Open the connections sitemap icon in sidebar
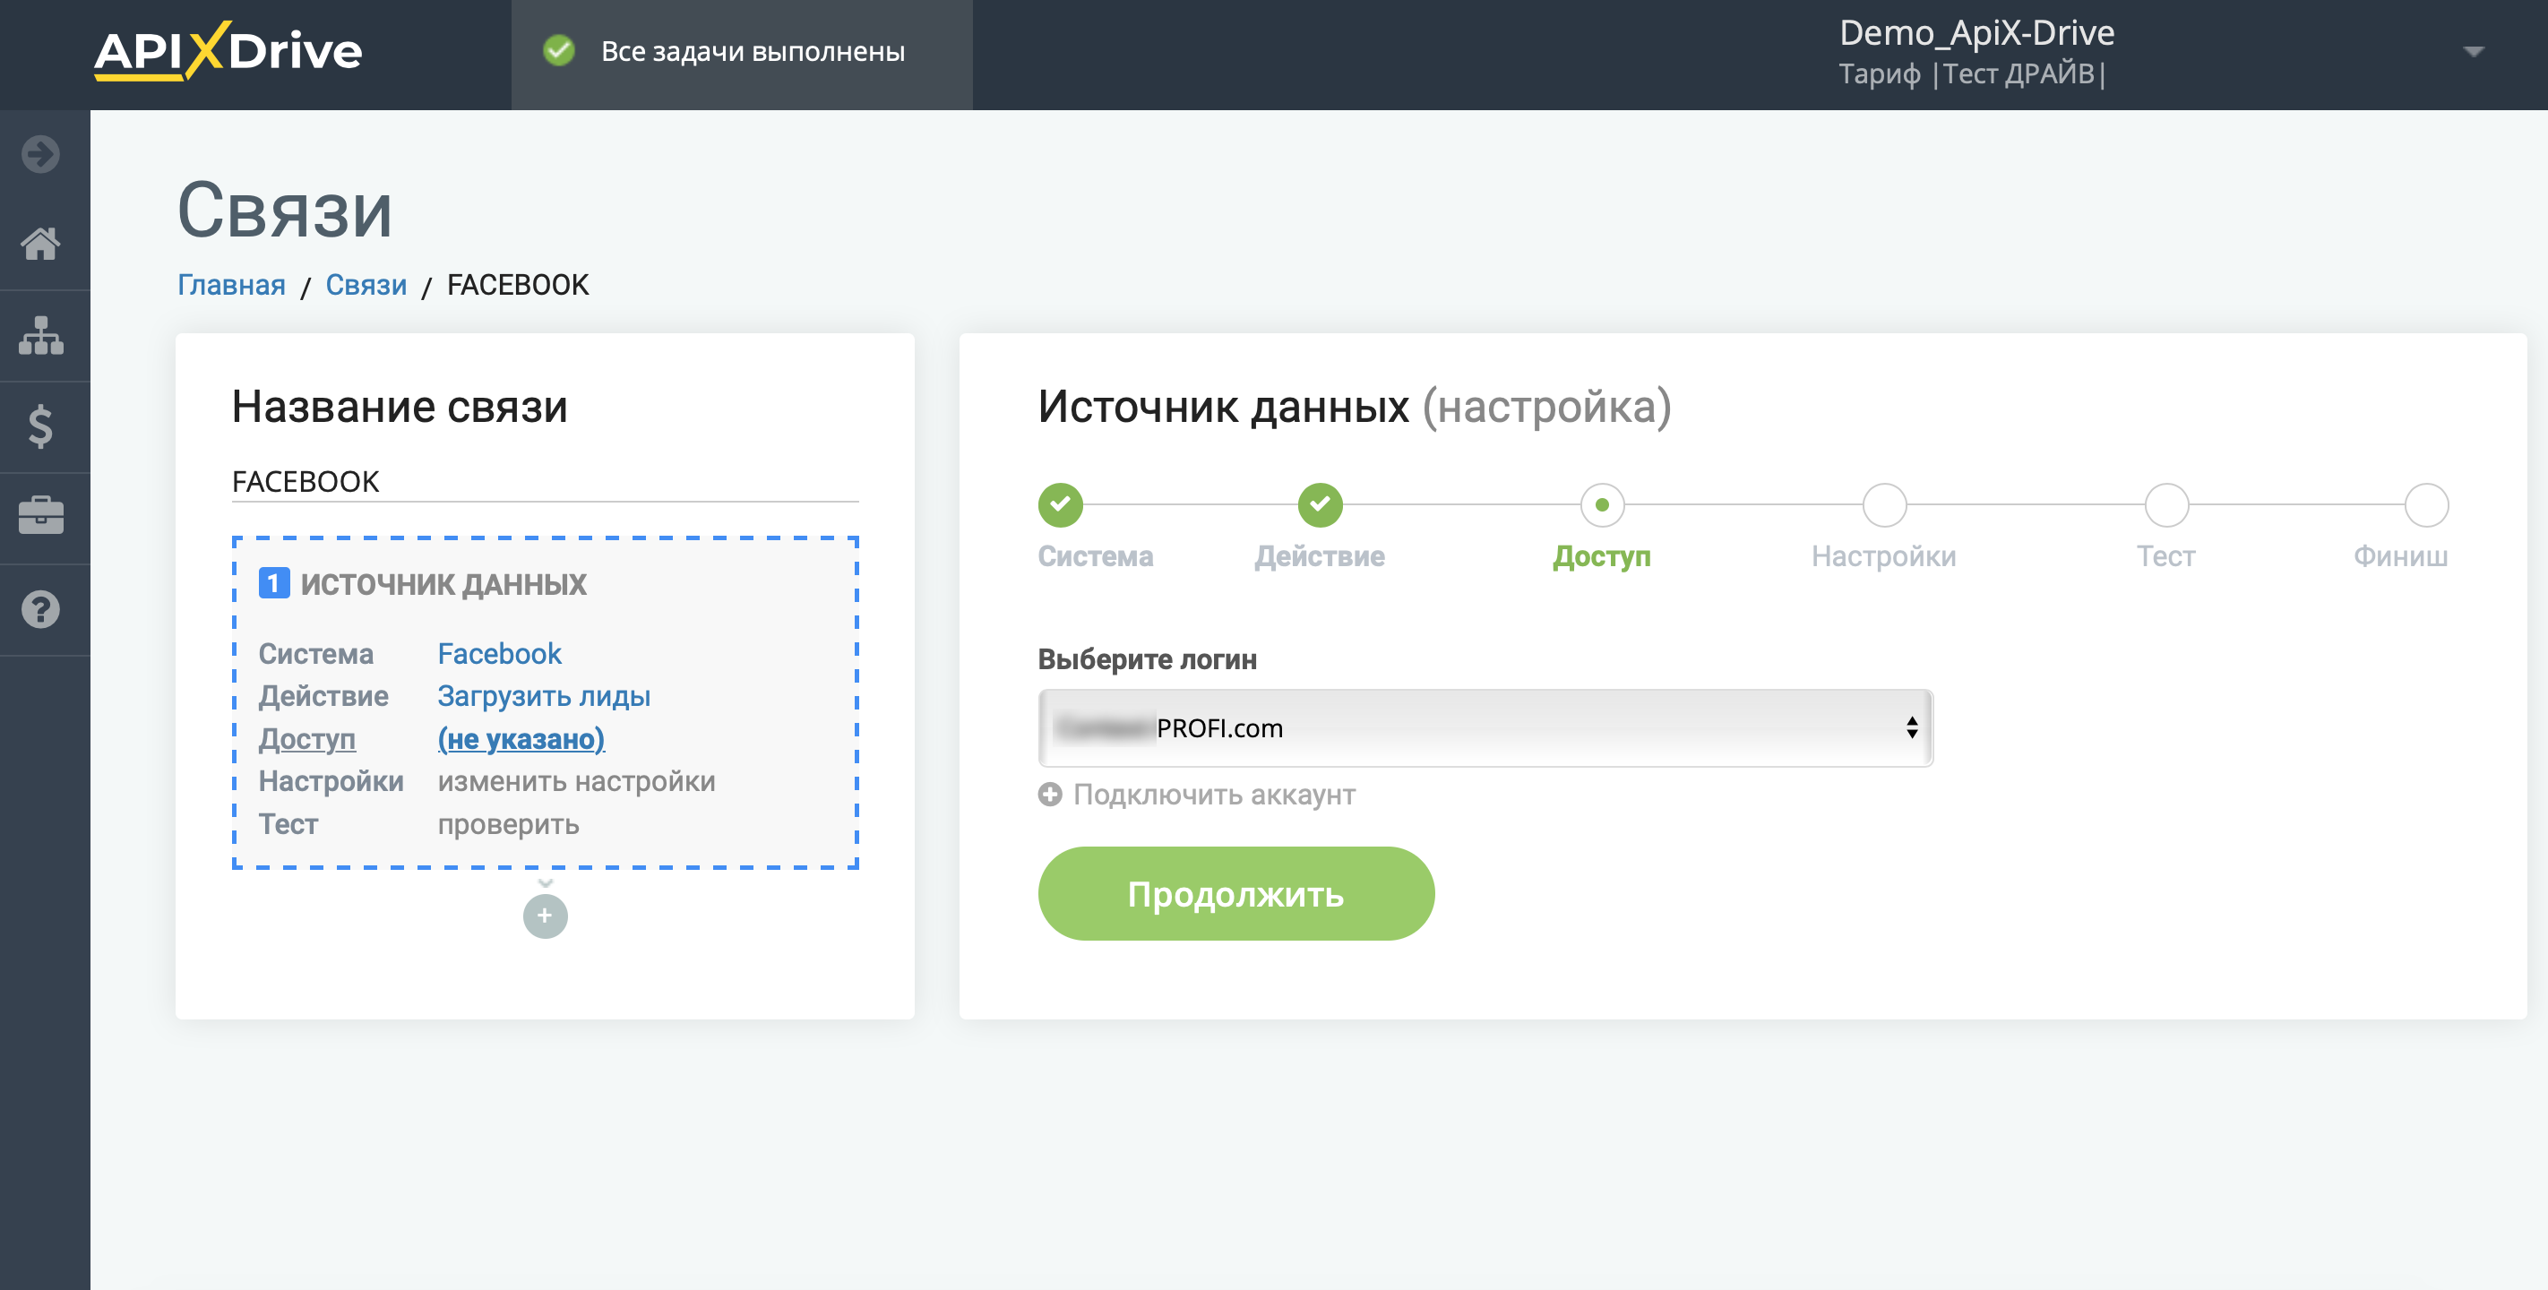Viewport: 2548px width, 1290px height. (40, 335)
